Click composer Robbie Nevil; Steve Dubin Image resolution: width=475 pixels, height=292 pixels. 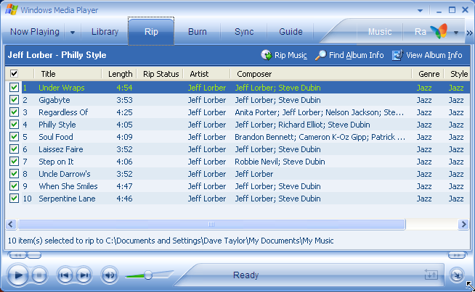click(x=280, y=162)
